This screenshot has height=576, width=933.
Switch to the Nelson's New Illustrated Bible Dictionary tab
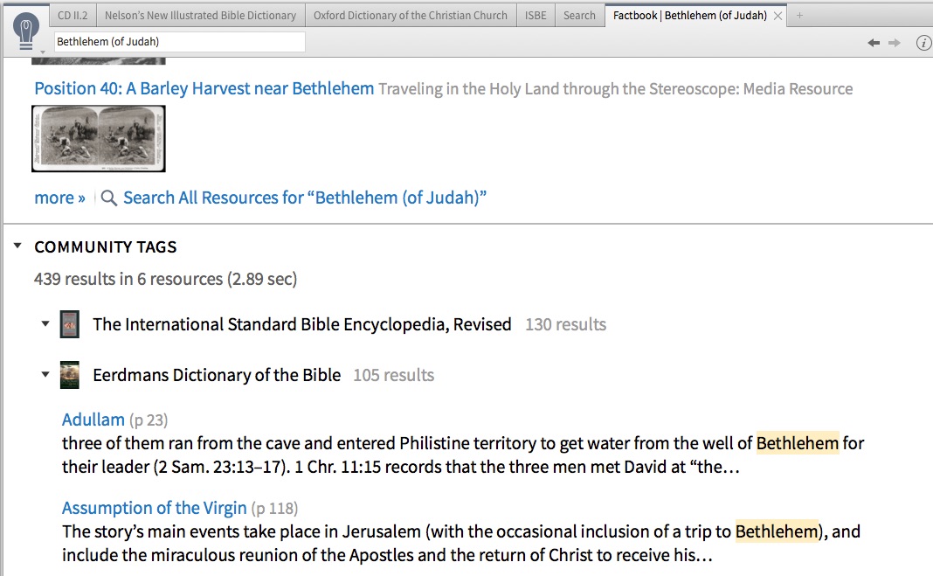coord(199,14)
